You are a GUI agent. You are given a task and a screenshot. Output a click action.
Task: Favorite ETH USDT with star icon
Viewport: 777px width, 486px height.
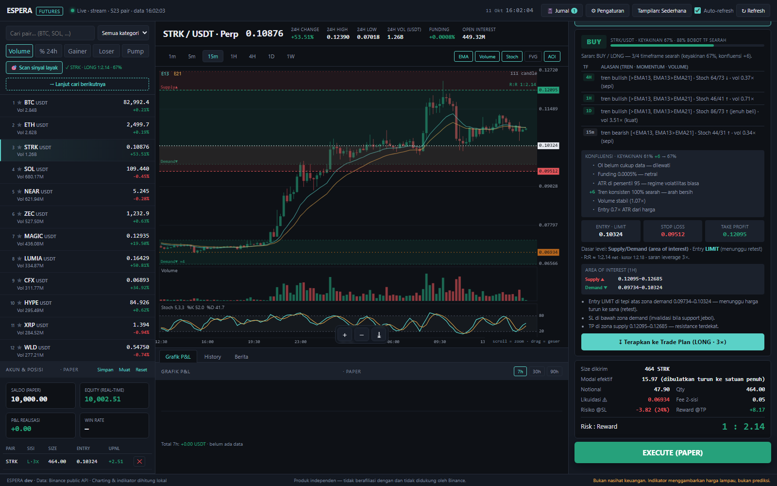point(19,125)
